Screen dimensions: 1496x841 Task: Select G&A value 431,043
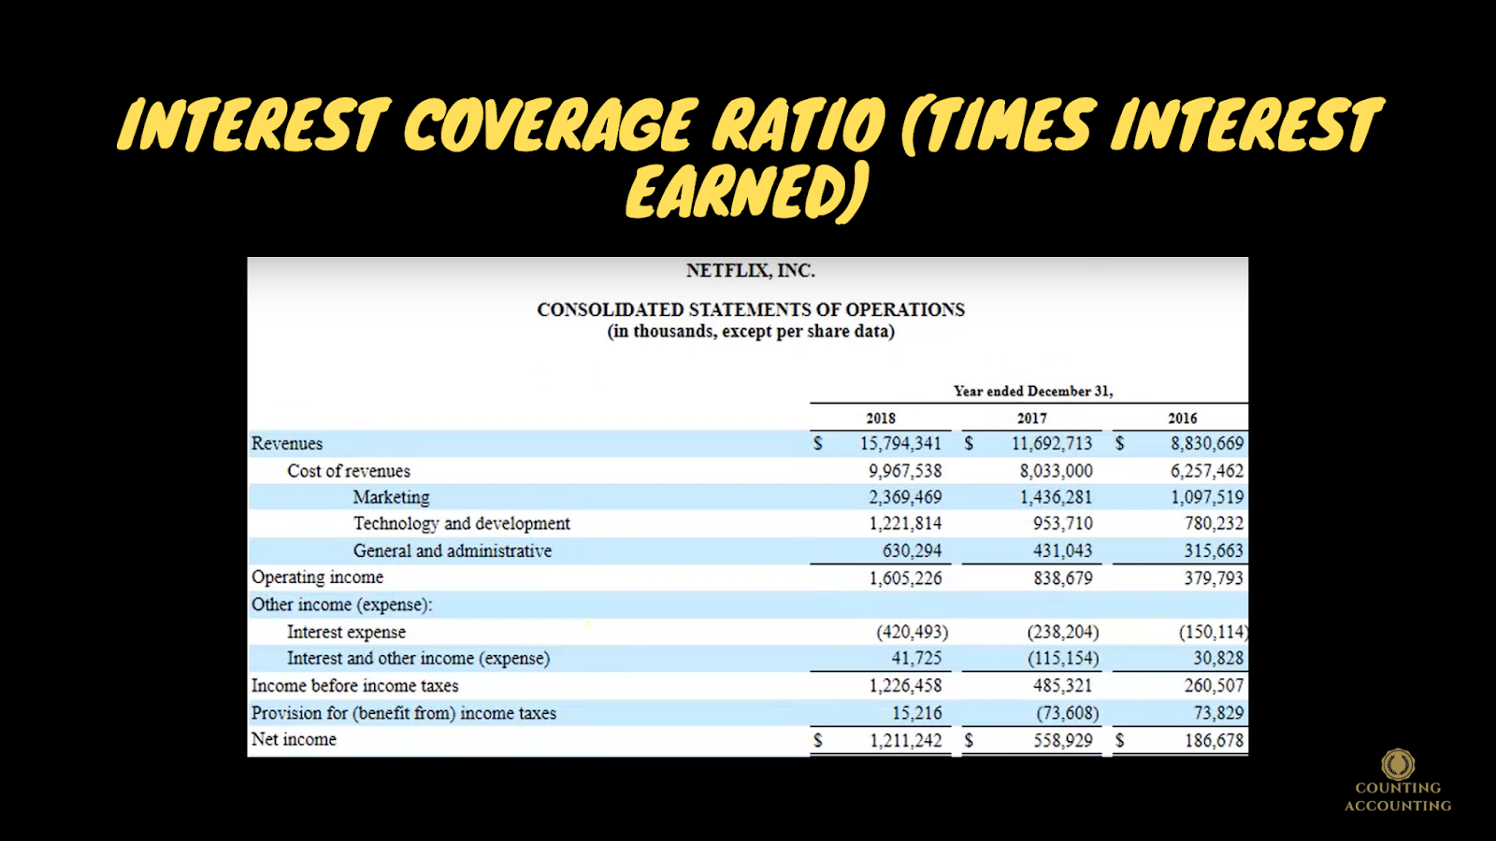(1062, 551)
